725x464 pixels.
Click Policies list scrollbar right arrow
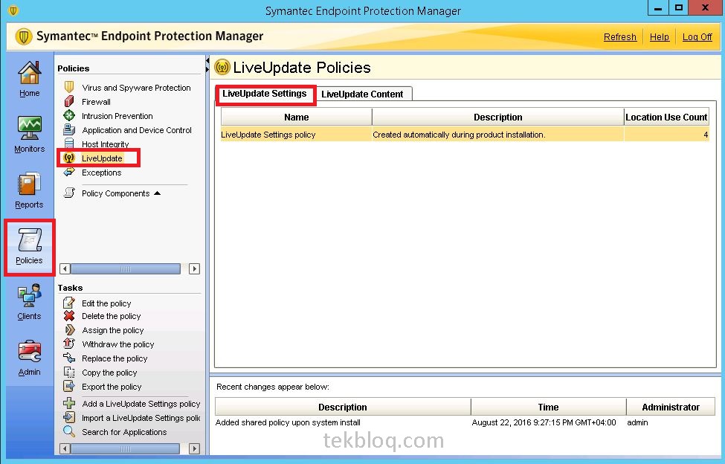(x=194, y=268)
